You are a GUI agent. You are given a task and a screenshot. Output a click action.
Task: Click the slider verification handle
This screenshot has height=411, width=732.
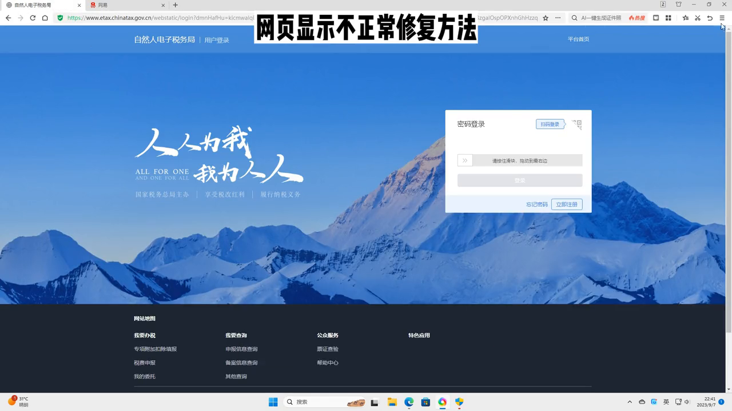(x=465, y=160)
